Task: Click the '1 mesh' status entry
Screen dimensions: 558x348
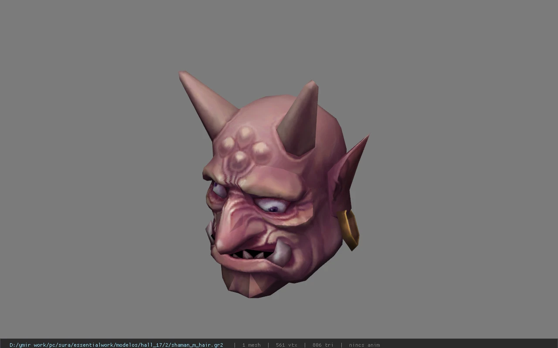Action: pyautogui.click(x=252, y=345)
